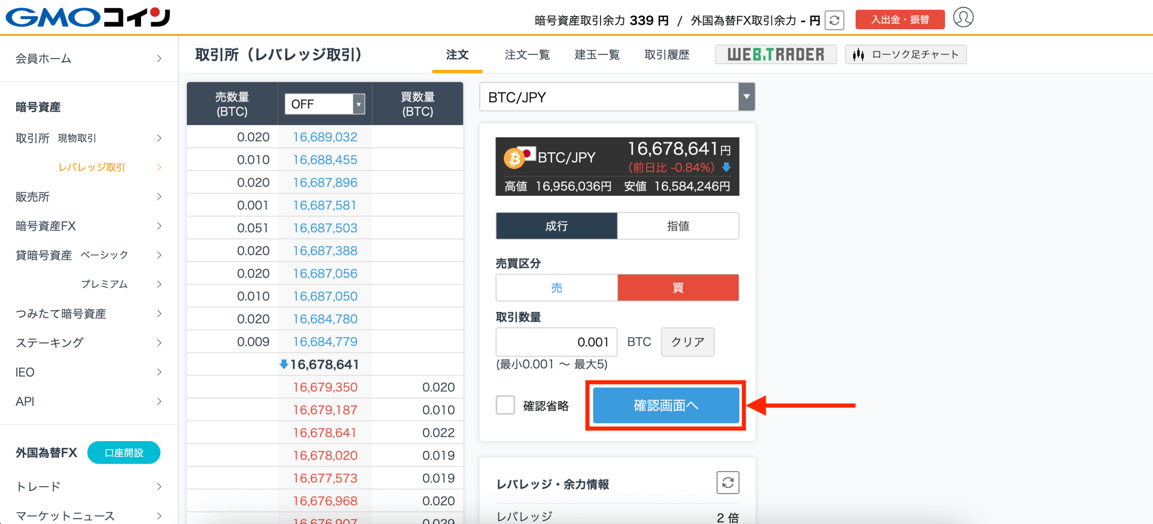This screenshot has height=524, width=1153.
Task: Open the candlestick chart button
Action: coord(905,54)
